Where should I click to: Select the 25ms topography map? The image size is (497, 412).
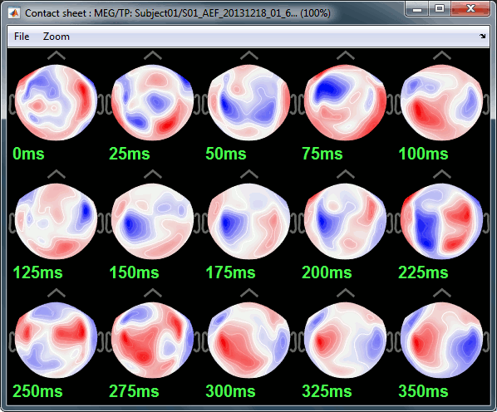(152, 102)
